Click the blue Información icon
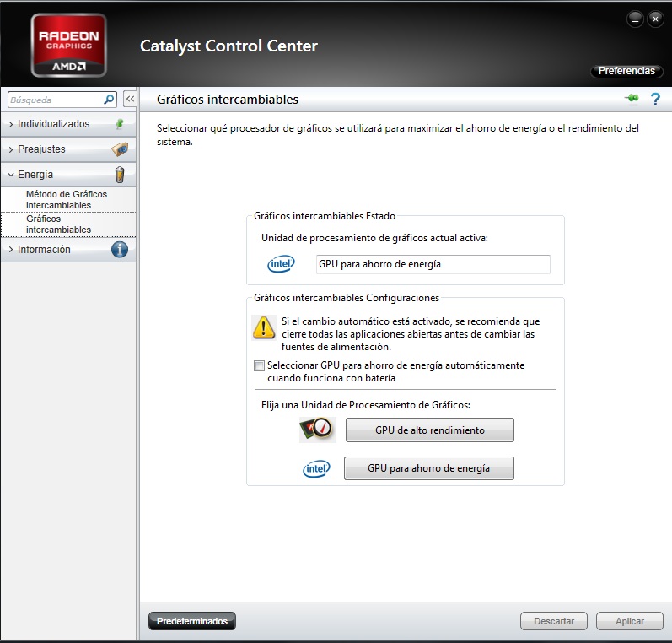672x643 pixels. (x=120, y=250)
